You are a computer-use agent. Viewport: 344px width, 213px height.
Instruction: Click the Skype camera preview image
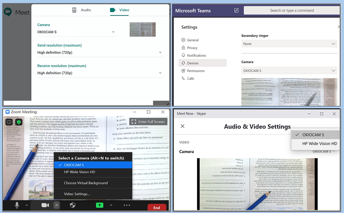pos(257,184)
